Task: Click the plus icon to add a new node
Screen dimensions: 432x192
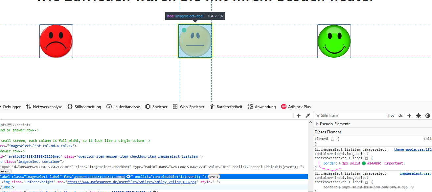Action: pyautogui.click(x=299, y=116)
